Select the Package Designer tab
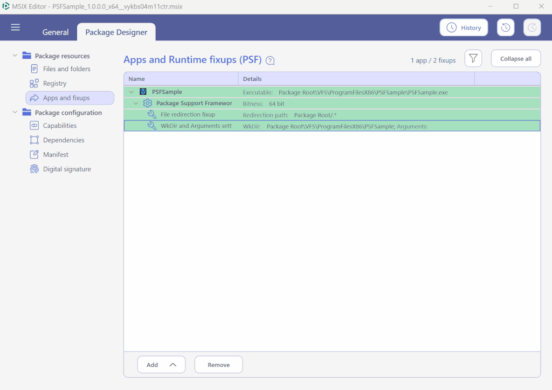The image size is (552, 390). tap(116, 32)
